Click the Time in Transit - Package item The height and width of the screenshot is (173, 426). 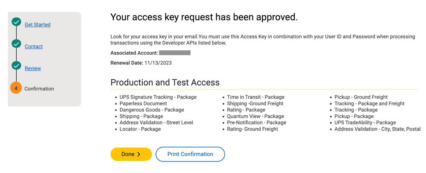click(x=256, y=97)
